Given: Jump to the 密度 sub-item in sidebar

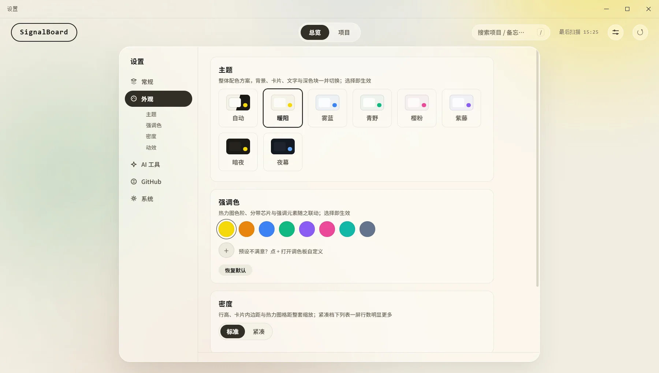Looking at the screenshot, I should pos(151,136).
